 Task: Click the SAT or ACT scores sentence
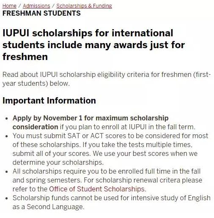(x=110, y=140)
